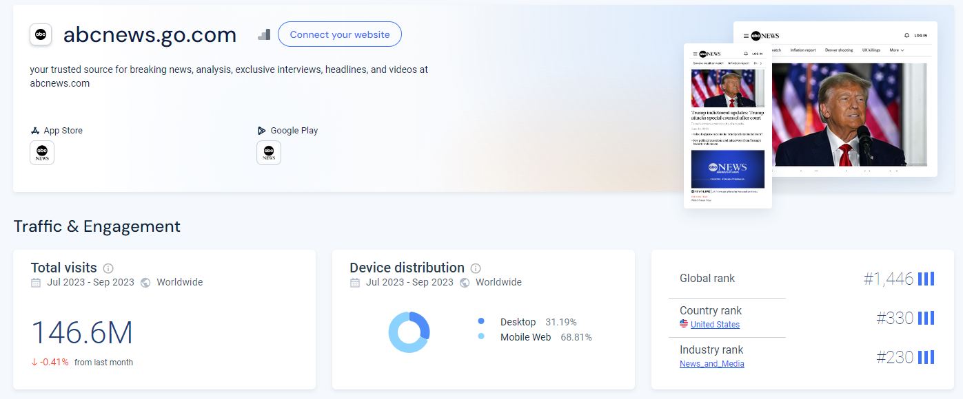The height and width of the screenshot is (399, 963).
Task: Click the blue bars icon next to #1,446
Action: (926, 279)
